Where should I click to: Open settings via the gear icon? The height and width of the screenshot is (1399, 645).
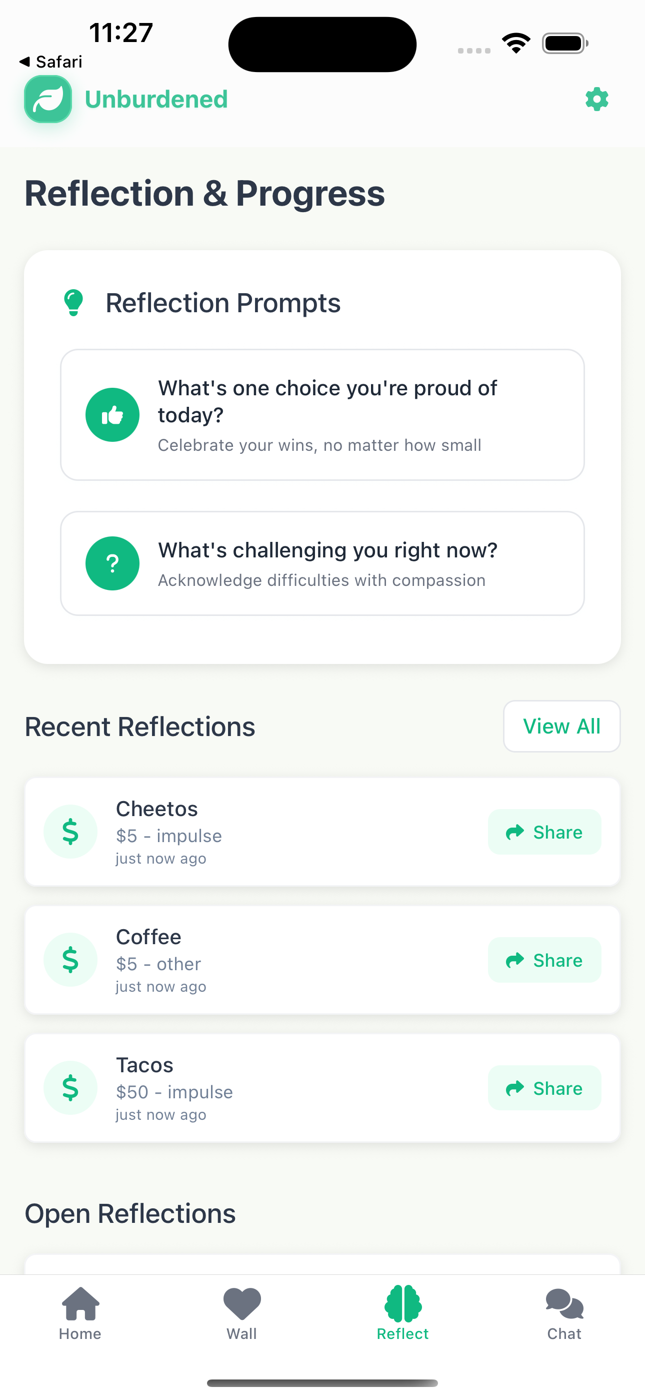click(x=596, y=100)
